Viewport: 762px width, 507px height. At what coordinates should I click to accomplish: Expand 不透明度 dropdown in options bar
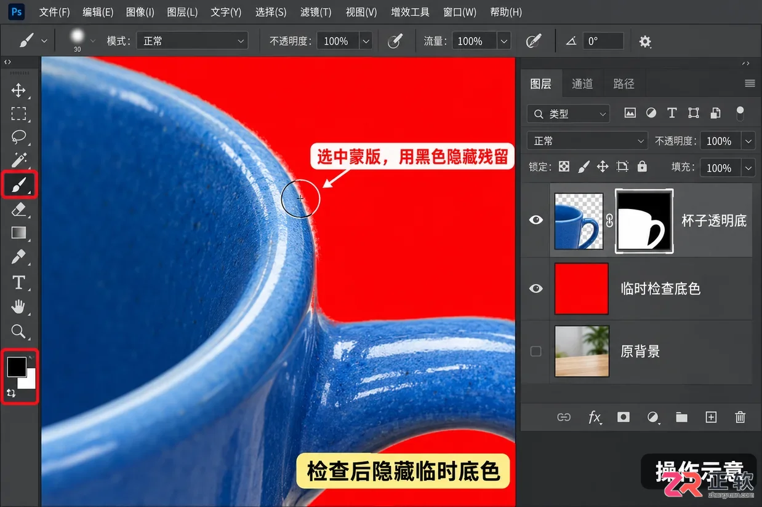[366, 41]
